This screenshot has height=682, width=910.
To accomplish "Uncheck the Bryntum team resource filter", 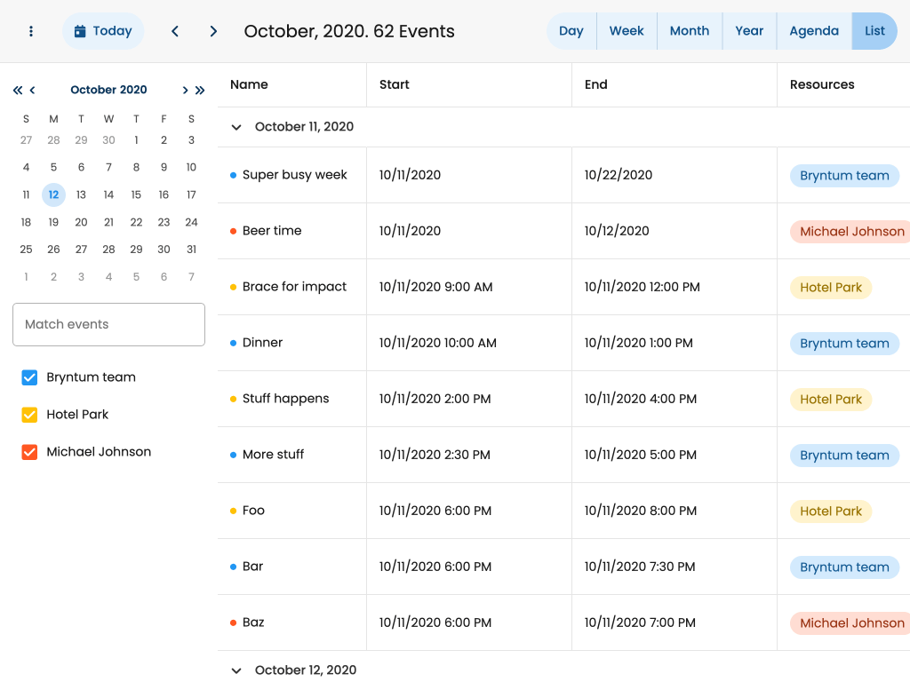I will [x=29, y=377].
